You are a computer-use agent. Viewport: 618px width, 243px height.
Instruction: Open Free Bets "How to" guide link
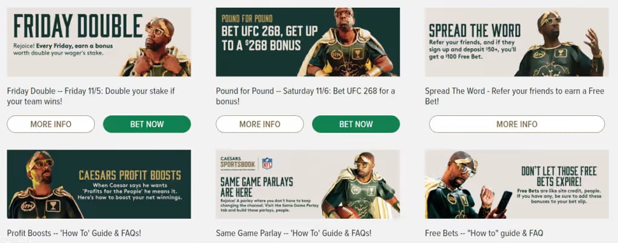coord(484,233)
